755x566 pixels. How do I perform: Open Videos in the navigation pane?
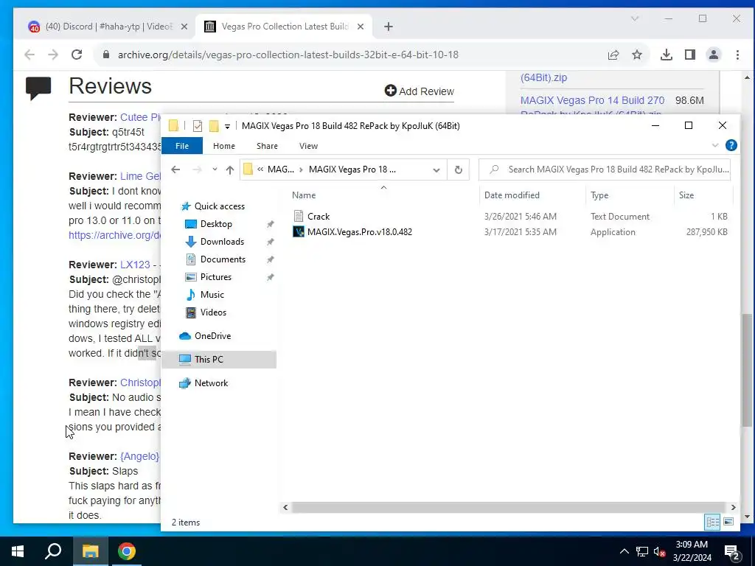click(213, 312)
